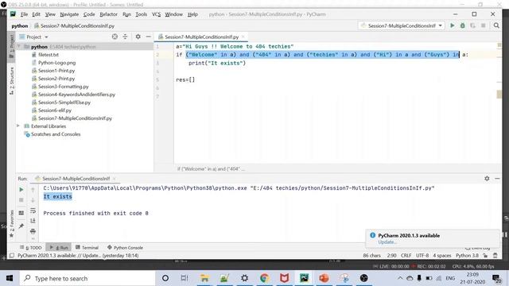Collapse the python root folder
Viewport: 509px width, 286px height.
click(x=19, y=47)
